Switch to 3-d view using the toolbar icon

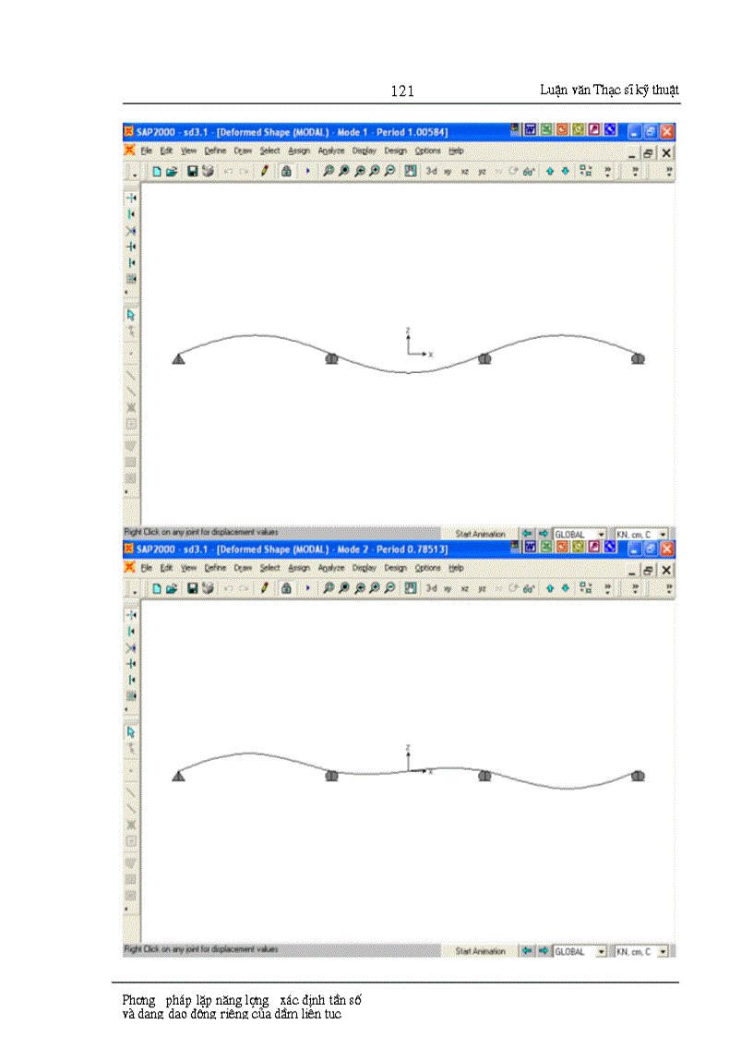click(431, 172)
